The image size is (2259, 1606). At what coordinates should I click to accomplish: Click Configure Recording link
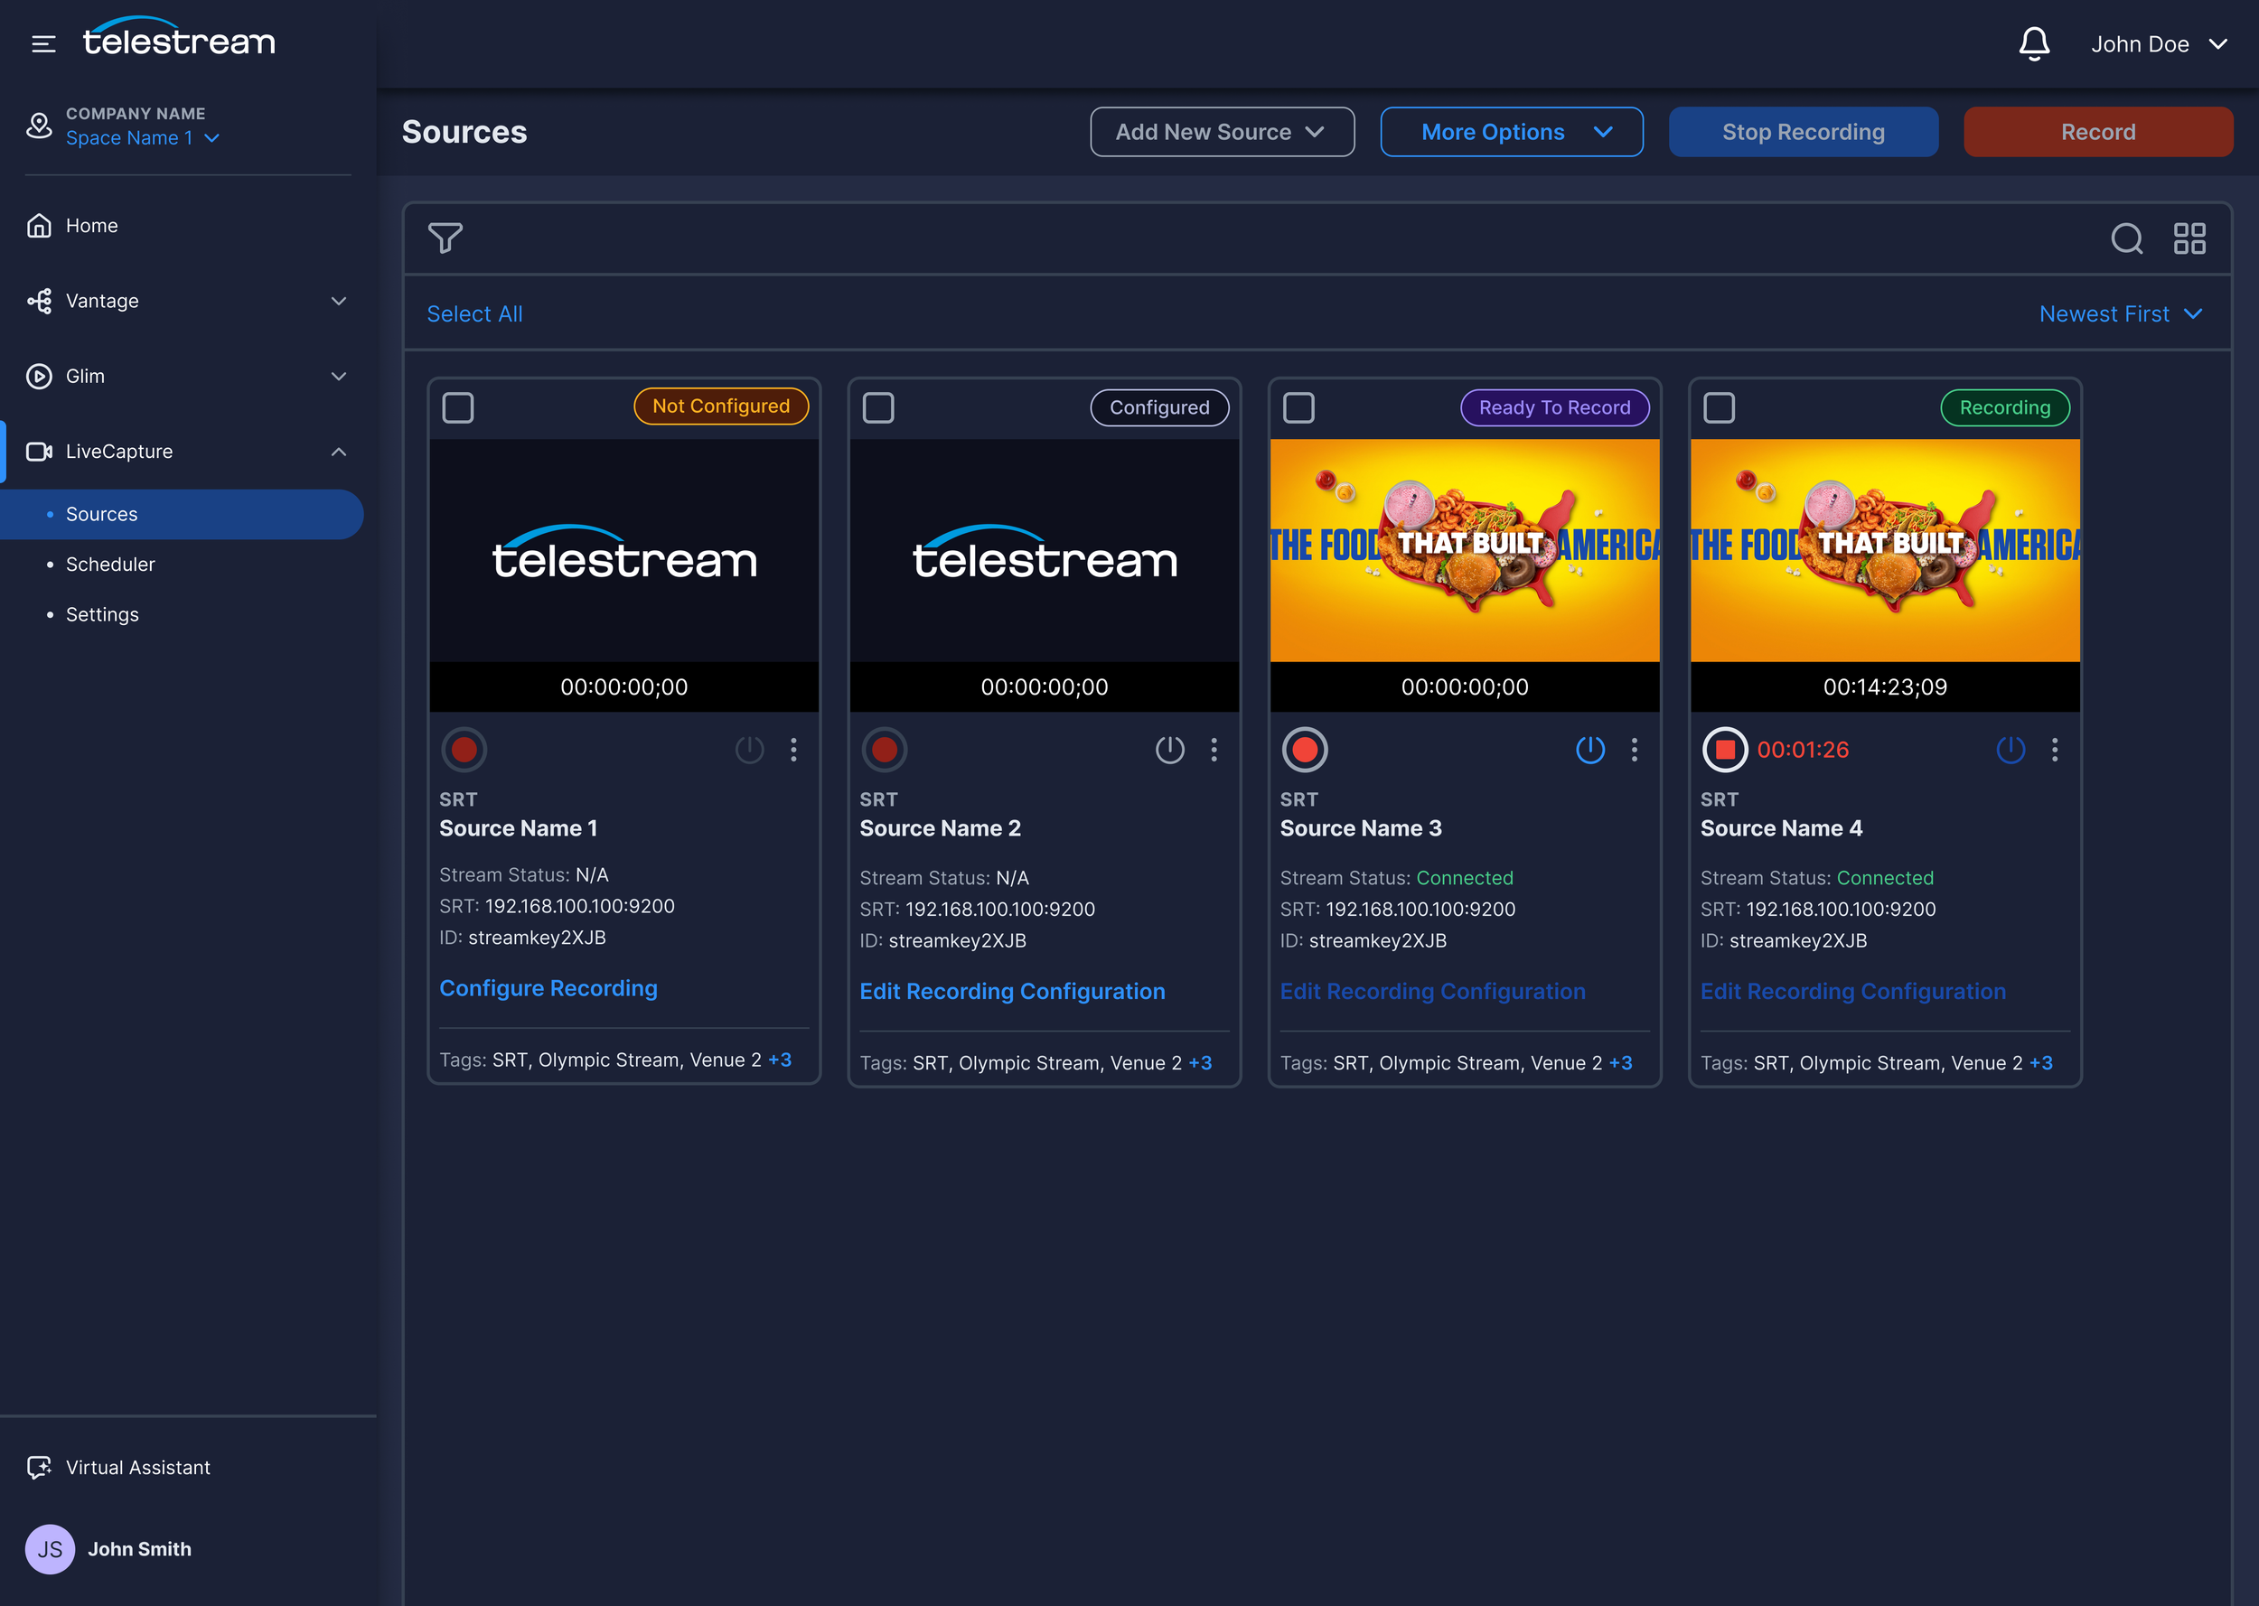tap(548, 988)
